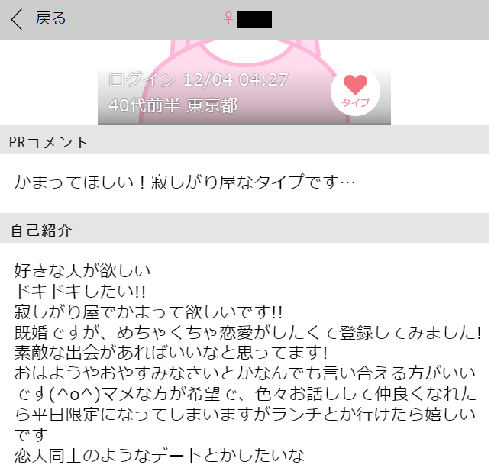Tap the heart タイプ like button
Viewport: 491px width, 468px height.
point(355,92)
